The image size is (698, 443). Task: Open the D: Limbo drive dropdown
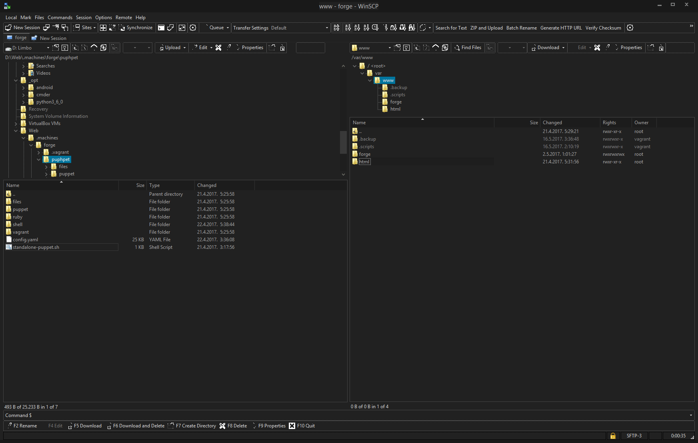tap(48, 48)
